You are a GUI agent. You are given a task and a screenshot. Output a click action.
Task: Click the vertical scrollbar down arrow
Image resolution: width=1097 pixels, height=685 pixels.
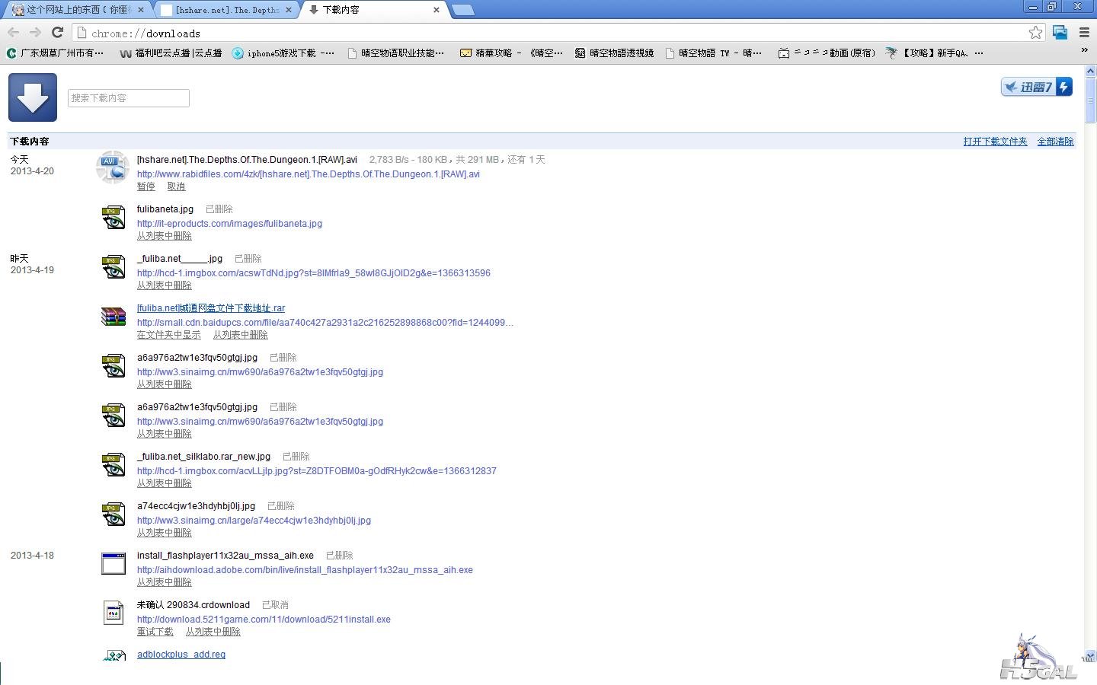coord(1090,656)
